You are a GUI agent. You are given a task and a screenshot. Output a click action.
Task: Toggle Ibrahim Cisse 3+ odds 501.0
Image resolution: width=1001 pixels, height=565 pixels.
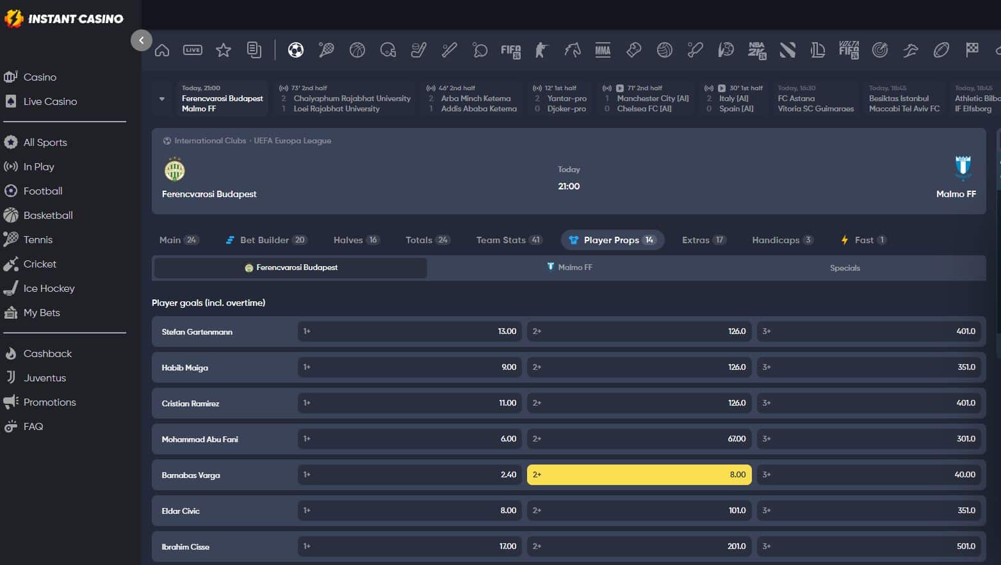click(868, 546)
